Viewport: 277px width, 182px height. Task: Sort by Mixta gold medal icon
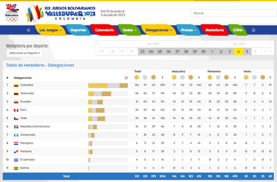tap(246, 77)
